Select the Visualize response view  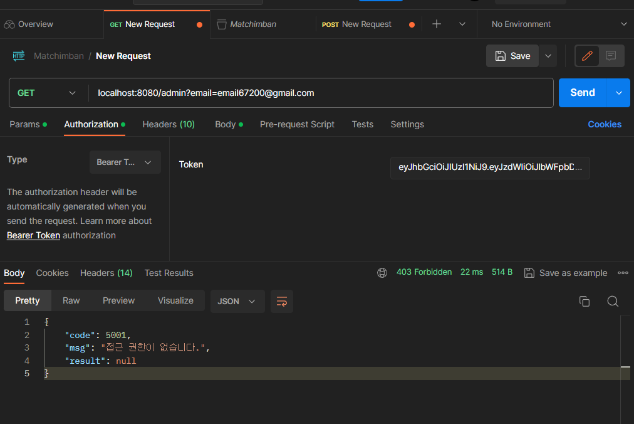point(175,300)
